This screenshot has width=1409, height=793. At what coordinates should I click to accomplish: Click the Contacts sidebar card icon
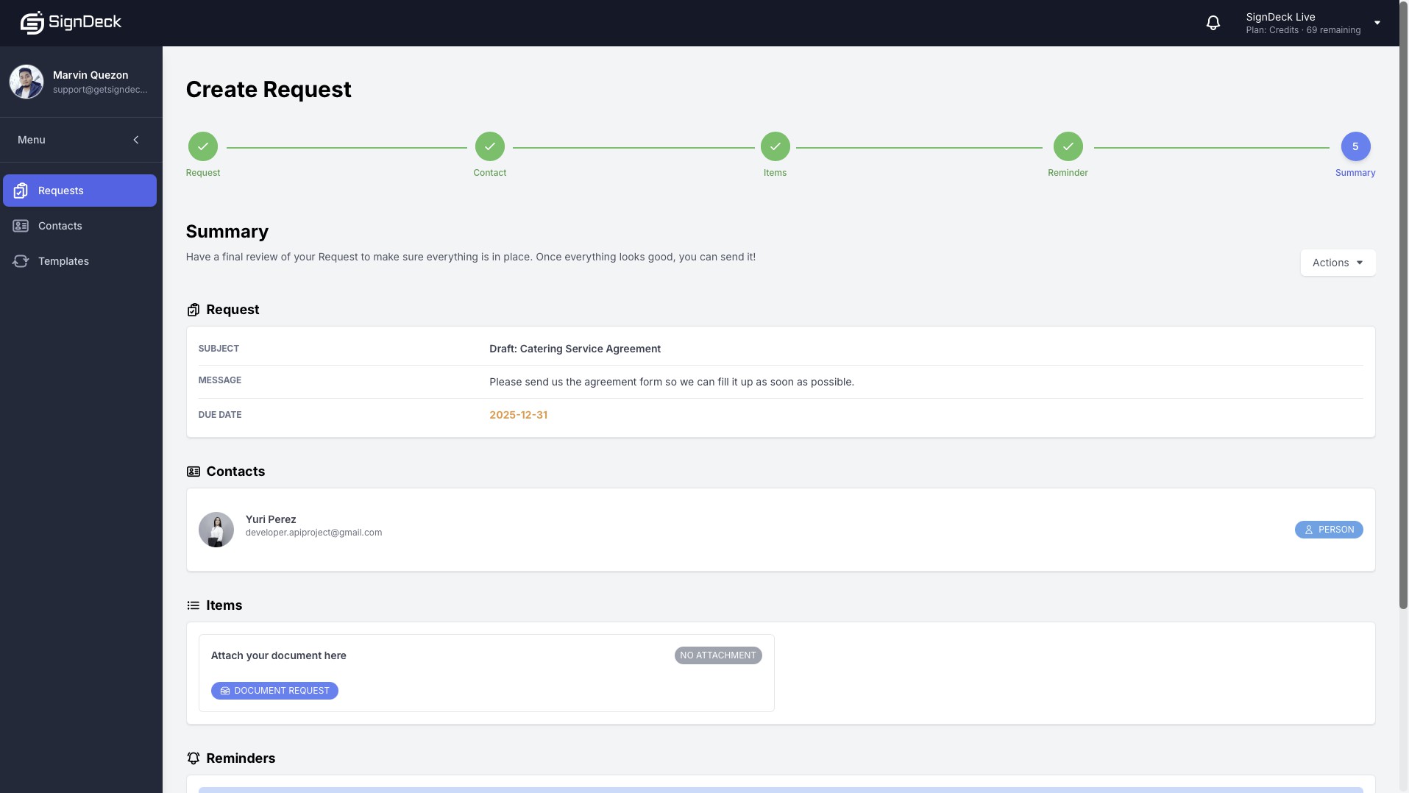pyautogui.click(x=21, y=226)
